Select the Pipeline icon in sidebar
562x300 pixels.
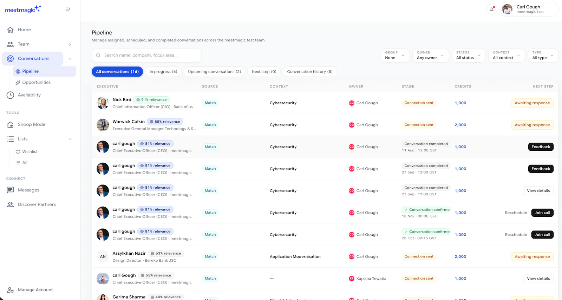(x=18, y=71)
